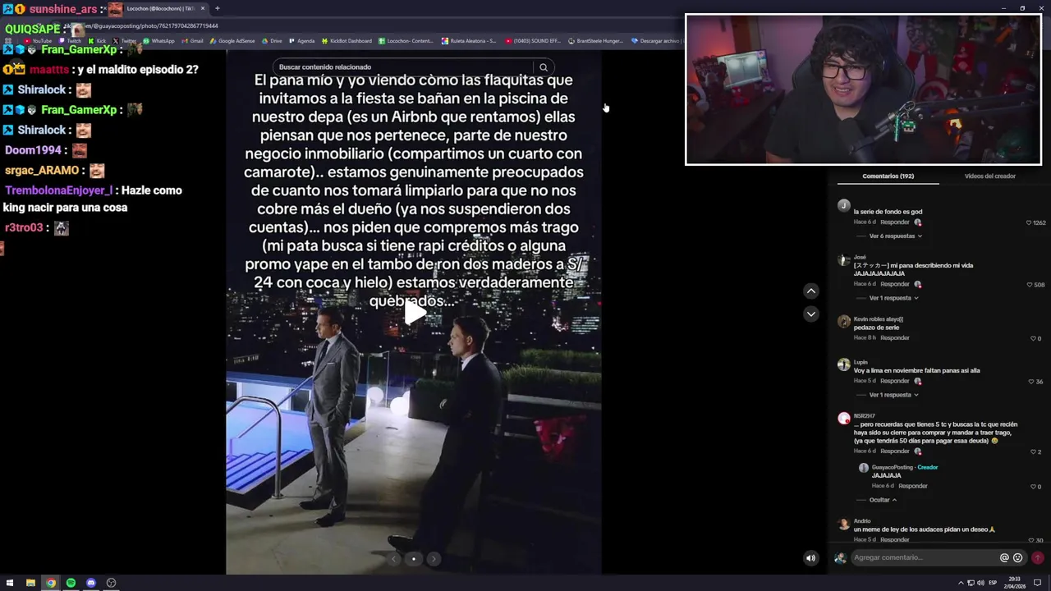1051x591 pixels.
Task: Open the Agenda bookmark
Action: [x=301, y=41]
